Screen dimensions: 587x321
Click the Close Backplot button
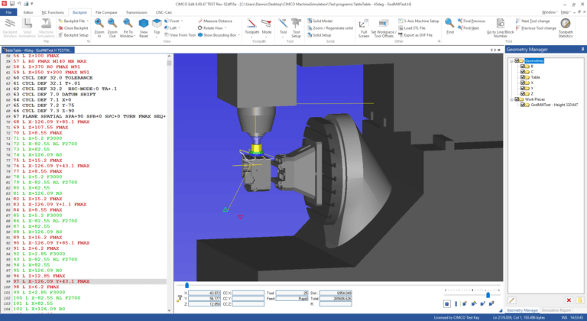73,28
